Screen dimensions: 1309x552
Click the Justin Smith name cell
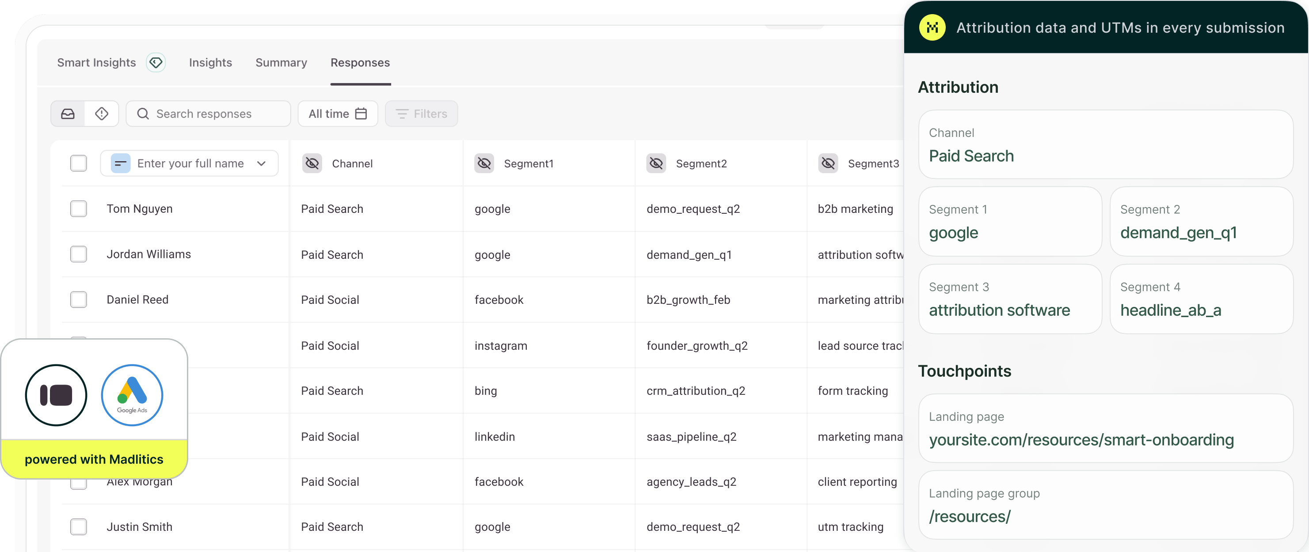pos(139,527)
